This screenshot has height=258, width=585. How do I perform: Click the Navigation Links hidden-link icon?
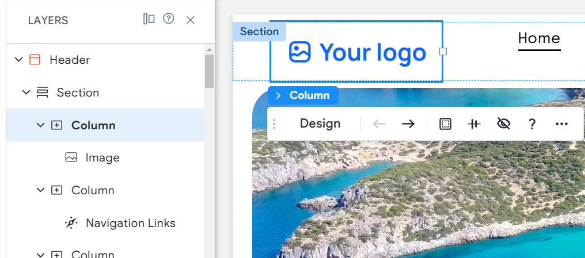coord(71,223)
